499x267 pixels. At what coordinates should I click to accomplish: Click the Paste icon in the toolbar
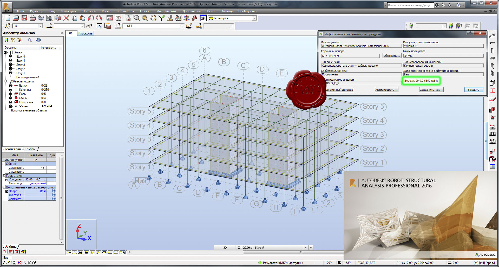pyautogui.click(x=83, y=18)
